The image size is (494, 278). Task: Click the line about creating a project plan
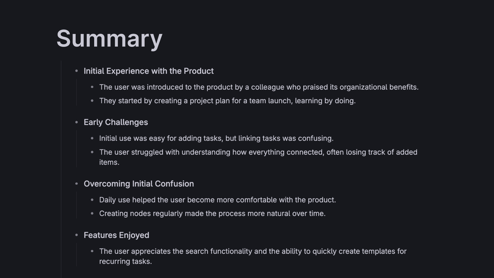point(227,101)
